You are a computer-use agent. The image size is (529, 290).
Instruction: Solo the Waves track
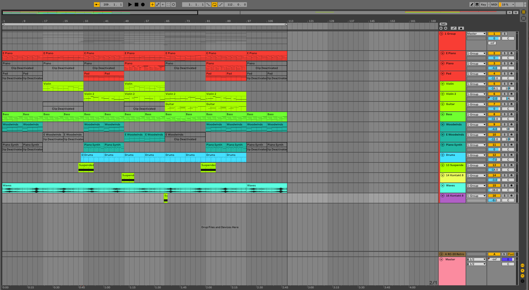[x=504, y=186]
